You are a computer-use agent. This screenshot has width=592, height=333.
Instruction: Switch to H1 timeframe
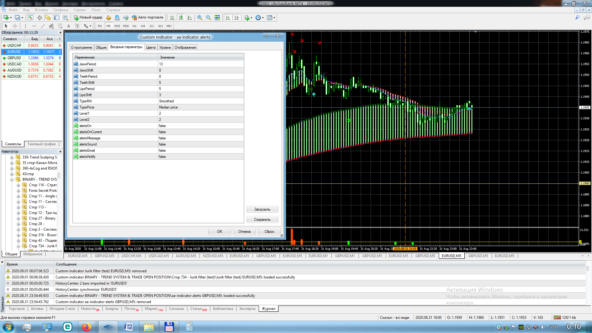134,26
